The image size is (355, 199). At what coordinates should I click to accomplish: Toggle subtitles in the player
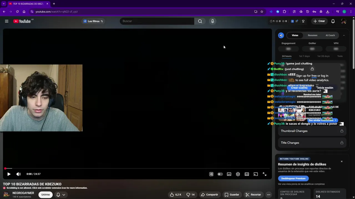coord(229,174)
